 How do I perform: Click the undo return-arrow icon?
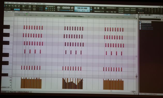click(x=103, y=8)
